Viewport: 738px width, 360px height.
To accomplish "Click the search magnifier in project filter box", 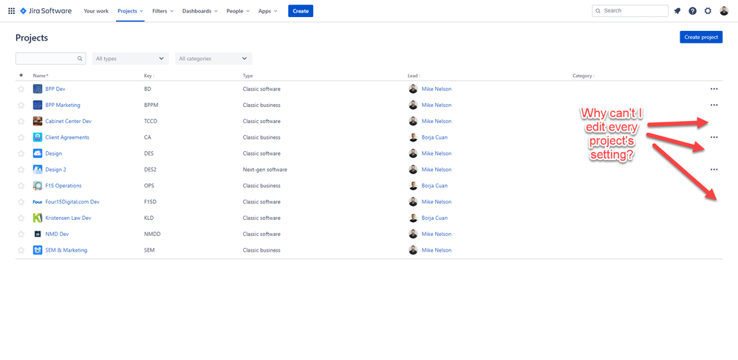I will tap(80, 59).
